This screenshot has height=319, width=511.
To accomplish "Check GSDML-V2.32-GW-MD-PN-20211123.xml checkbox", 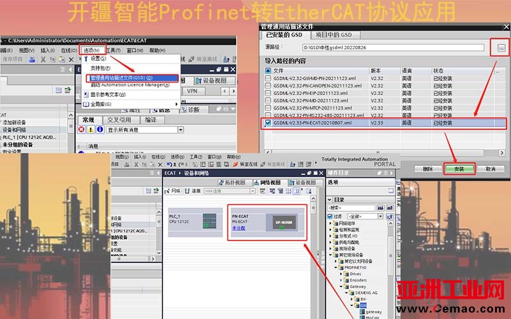I will click(x=268, y=78).
